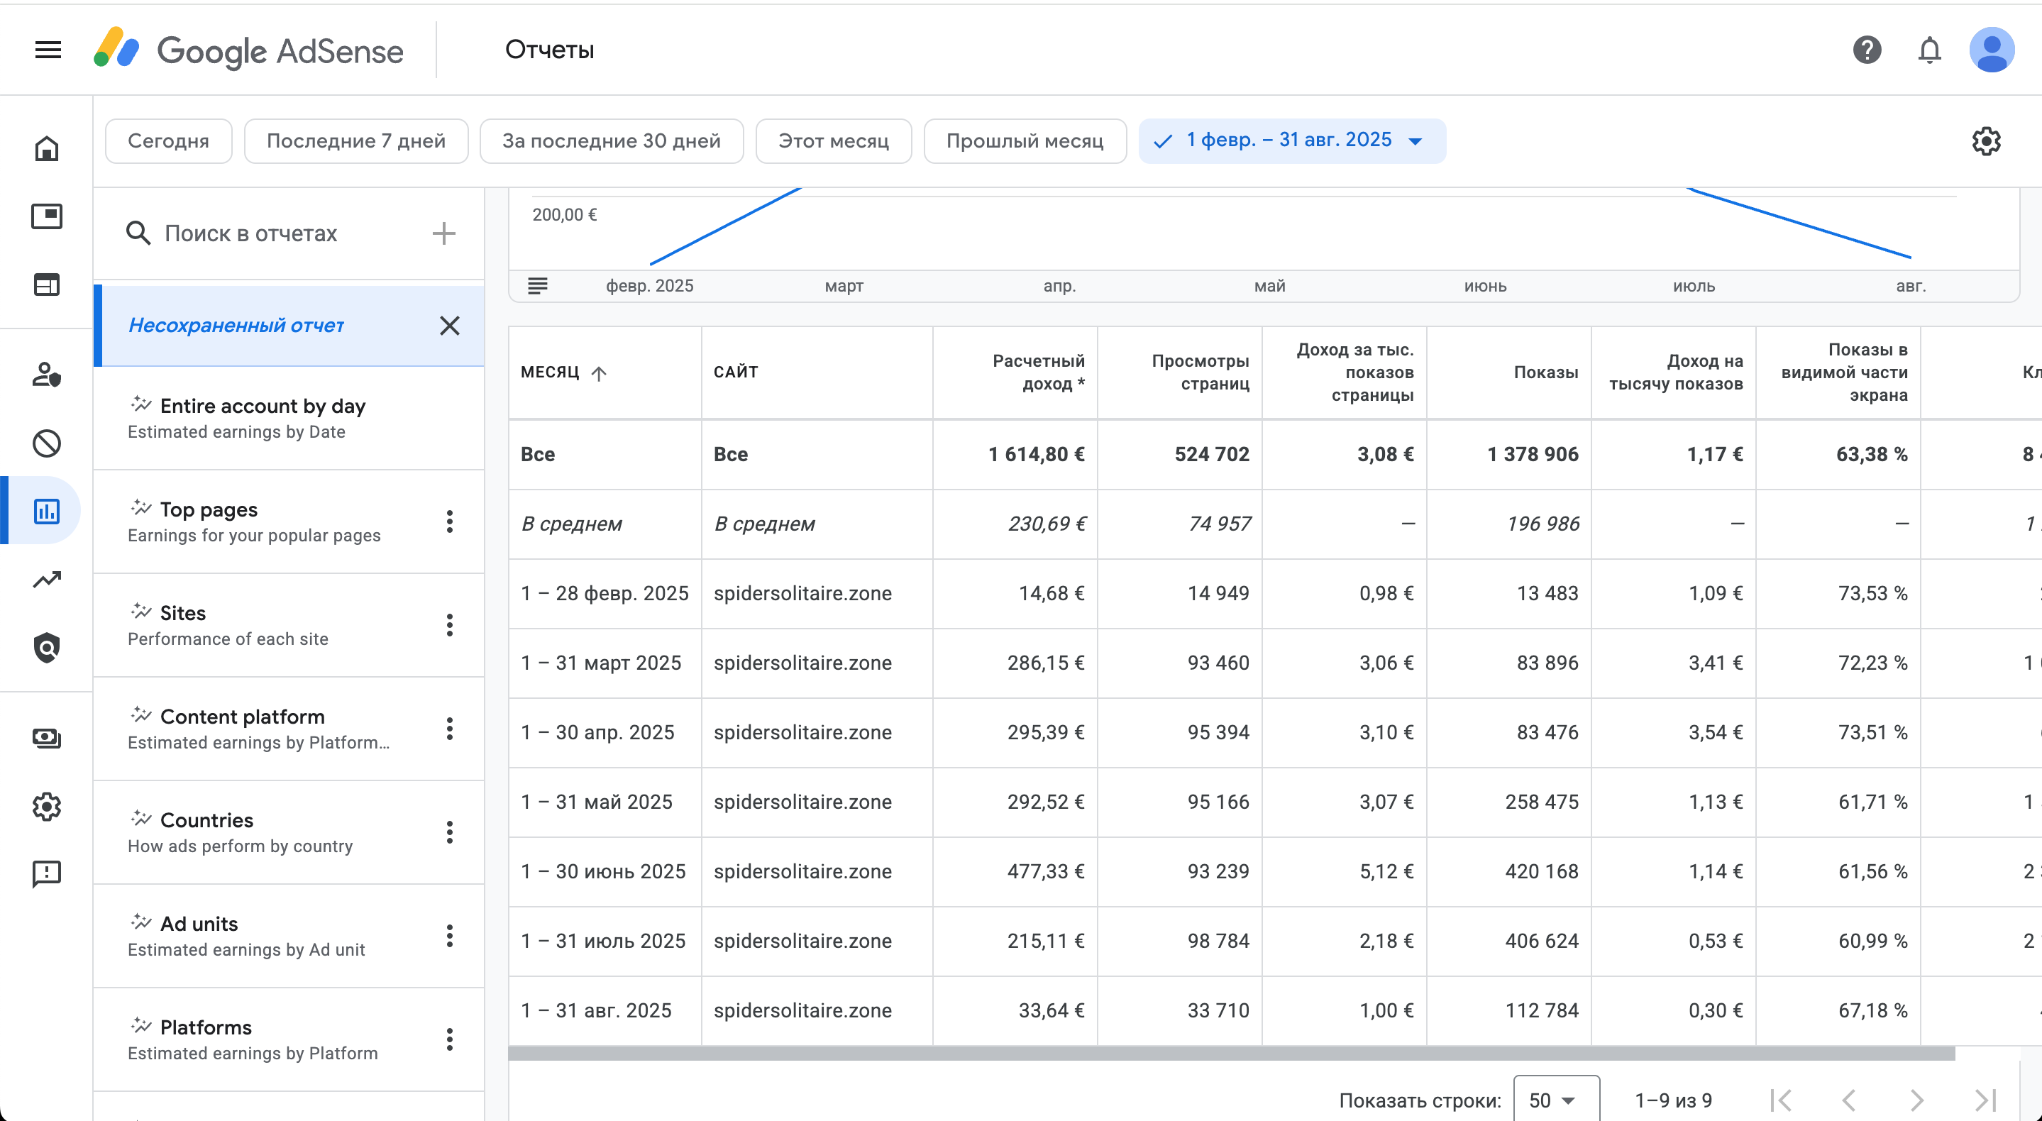2042x1121 pixels.
Task: Click the 'Прошлый месяц' date button
Action: pyautogui.click(x=1024, y=141)
